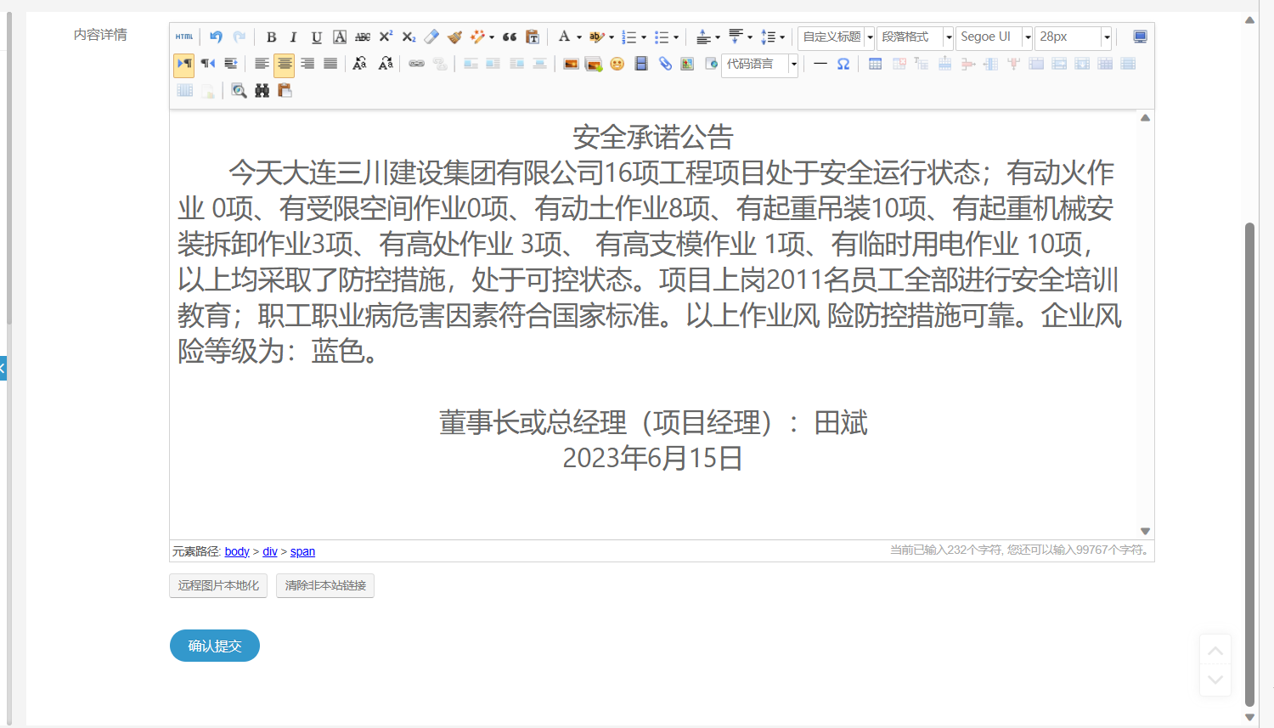Add a character border (boxed A)
1274x728 pixels.
pos(340,37)
